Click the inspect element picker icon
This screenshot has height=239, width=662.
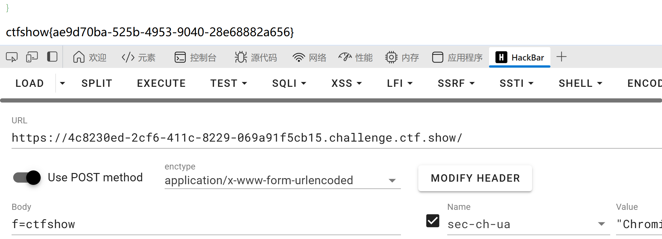(12, 57)
